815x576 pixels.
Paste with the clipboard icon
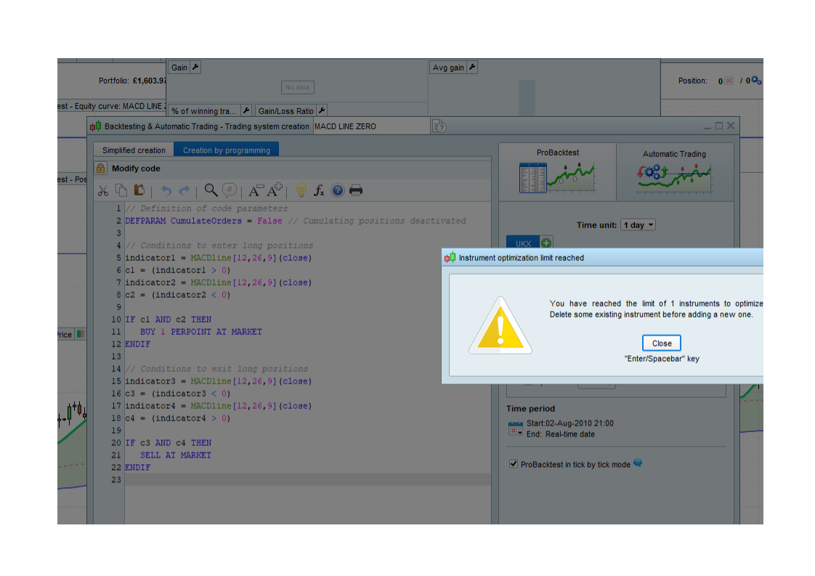pyautogui.click(x=139, y=190)
